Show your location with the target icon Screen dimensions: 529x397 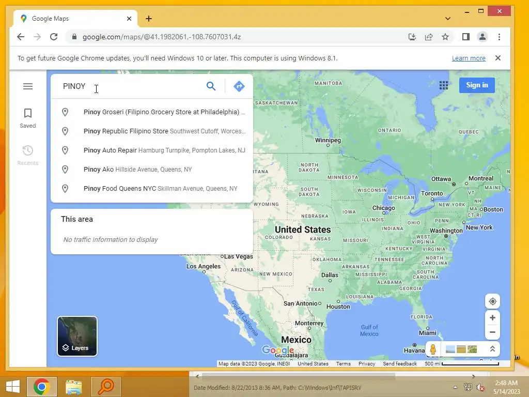pyautogui.click(x=492, y=301)
